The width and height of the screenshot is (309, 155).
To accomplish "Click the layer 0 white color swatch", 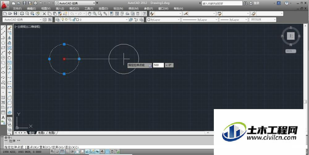I will [78, 20].
